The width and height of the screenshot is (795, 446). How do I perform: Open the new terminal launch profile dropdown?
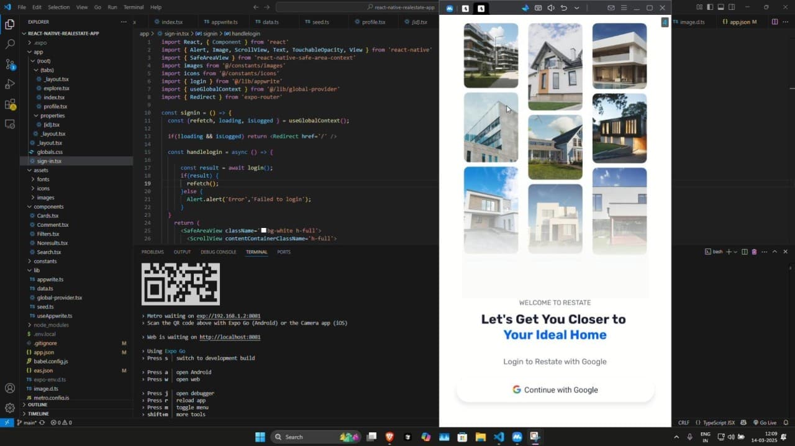735,252
